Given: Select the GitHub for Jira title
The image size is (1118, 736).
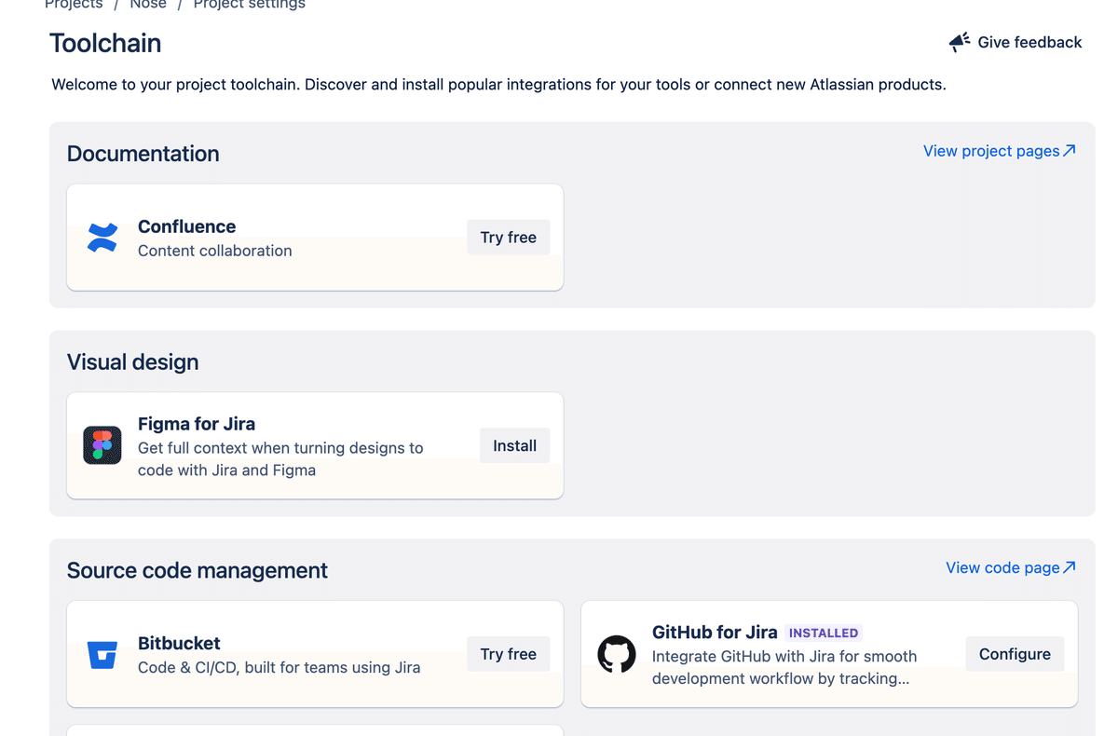Looking at the screenshot, I should (715, 633).
